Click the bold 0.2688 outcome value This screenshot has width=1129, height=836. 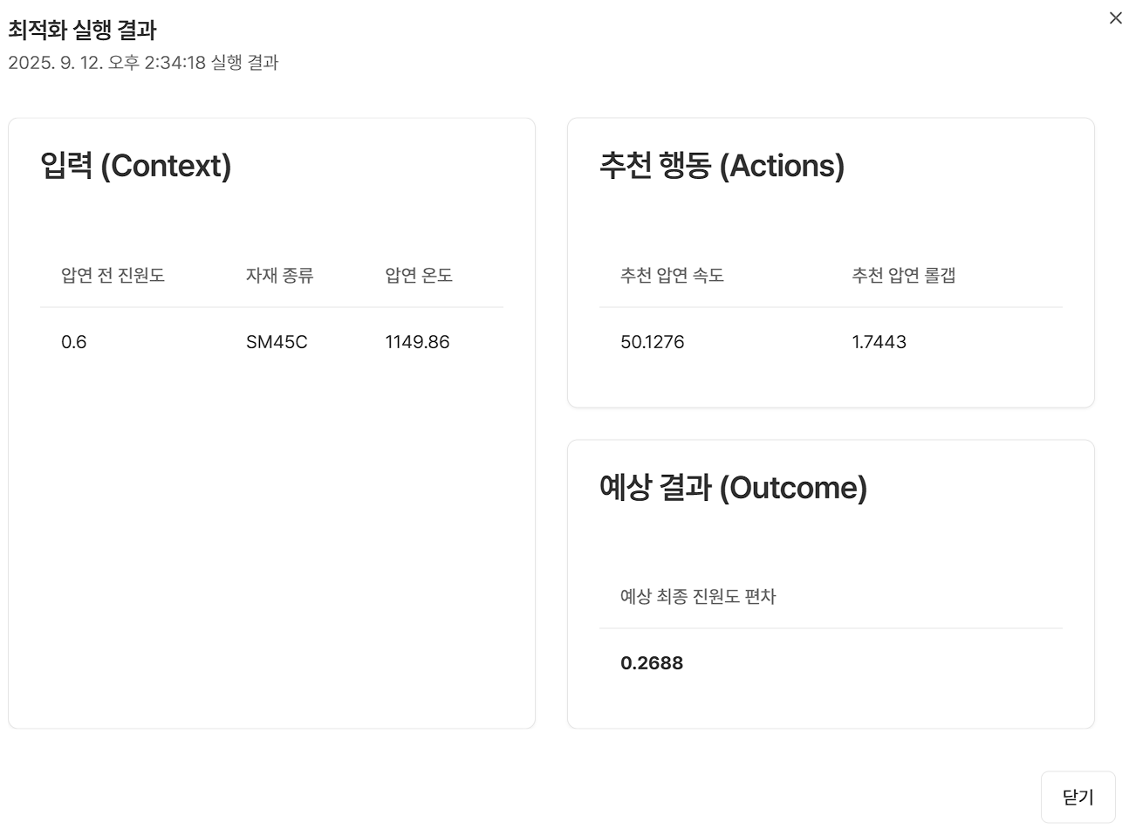[x=652, y=663]
